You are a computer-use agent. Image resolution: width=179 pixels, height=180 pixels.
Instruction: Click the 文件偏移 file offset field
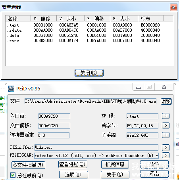(54, 126)
